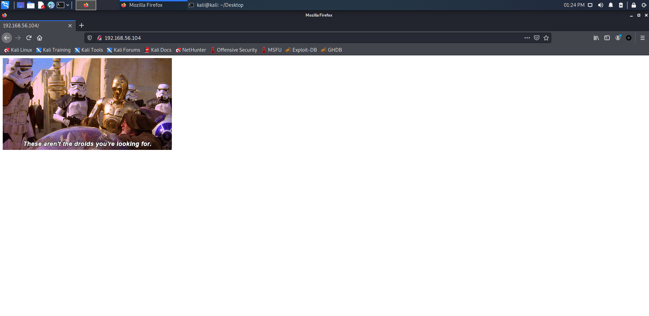Reload the current page
The width and height of the screenshot is (649, 316).
pyautogui.click(x=29, y=38)
